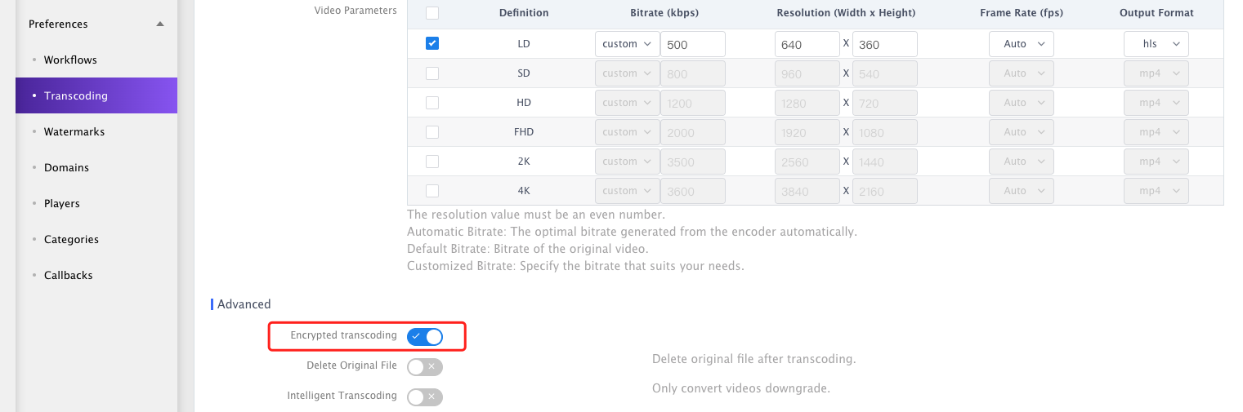This screenshot has height=412, width=1243.
Task: Click the LD bitrate field showing 500
Action: pos(693,44)
